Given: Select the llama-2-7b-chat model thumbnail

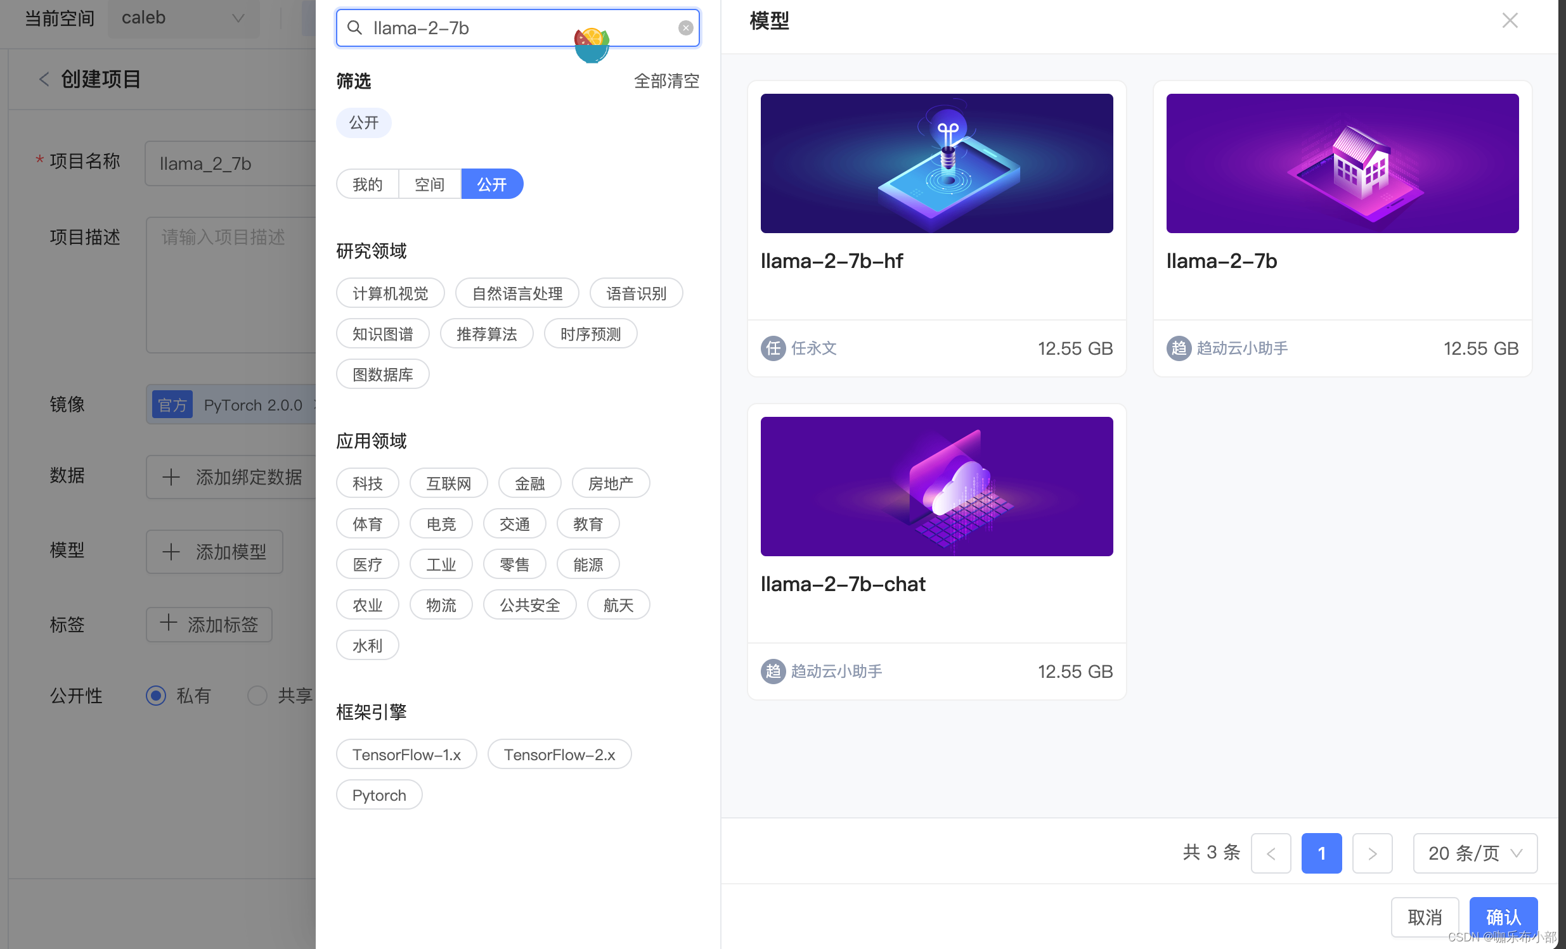Looking at the screenshot, I should click(936, 487).
